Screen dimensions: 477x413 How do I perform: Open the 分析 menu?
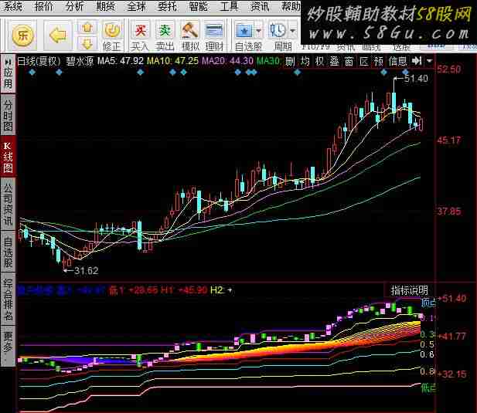(x=74, y=6)
